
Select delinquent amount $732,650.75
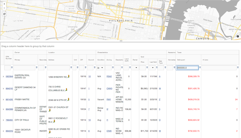tap(194, 131)
